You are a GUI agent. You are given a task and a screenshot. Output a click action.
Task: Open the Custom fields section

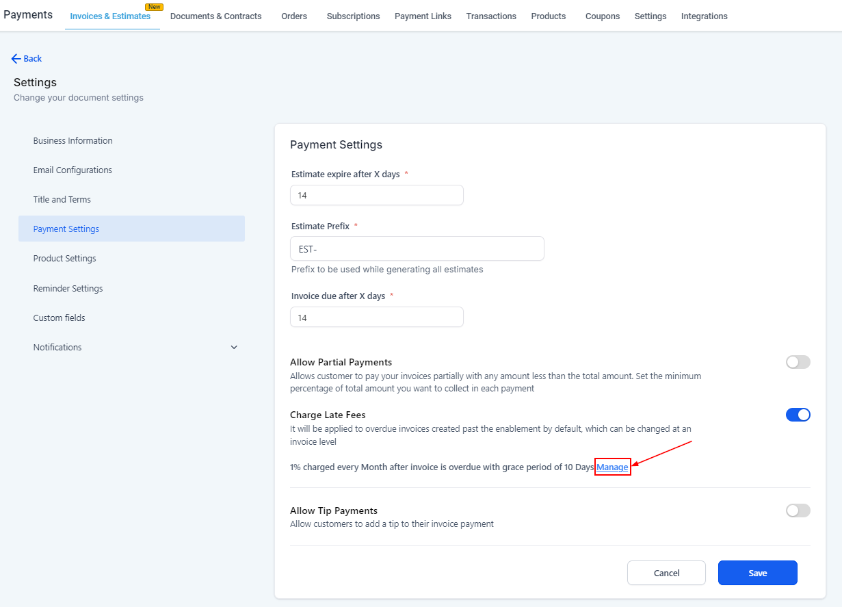tap(60, 318)
